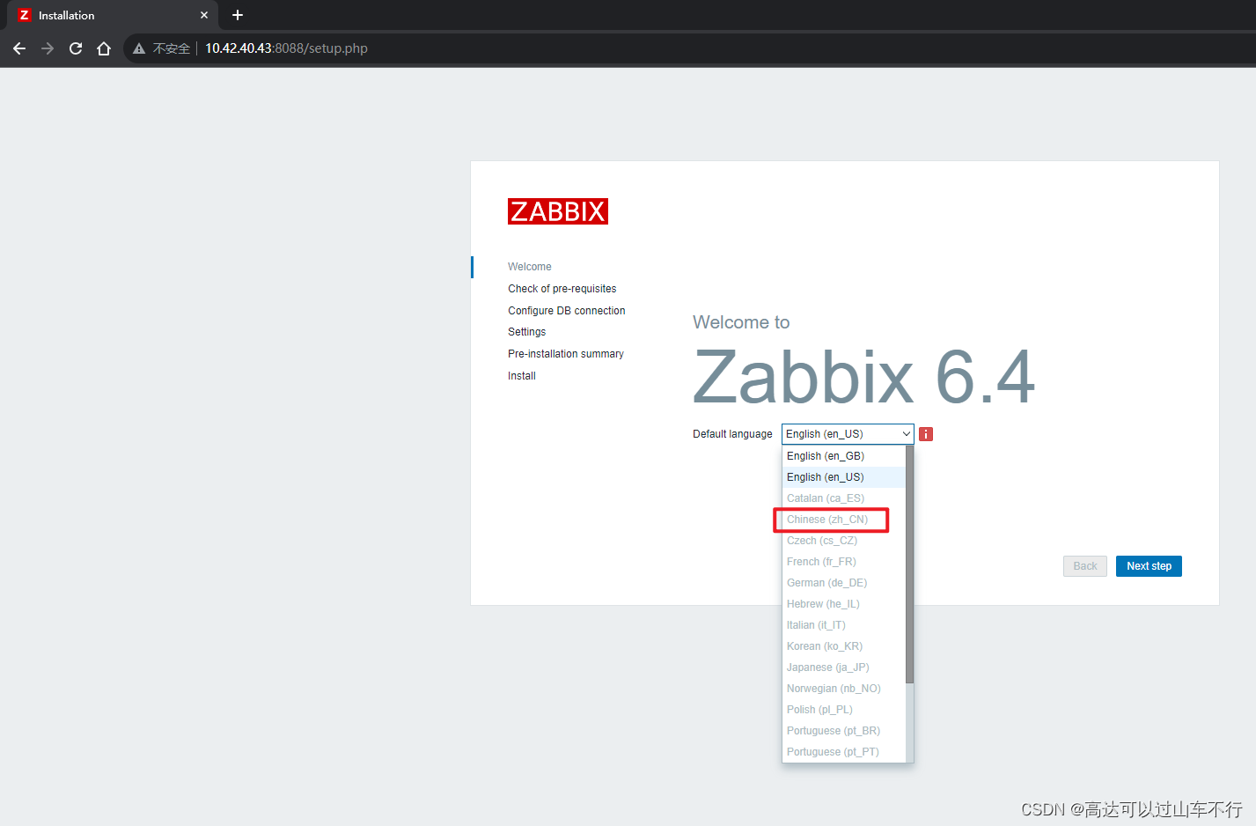Click the Install step
Viewport: 1256px width, 826px height.
coord(522,376)
